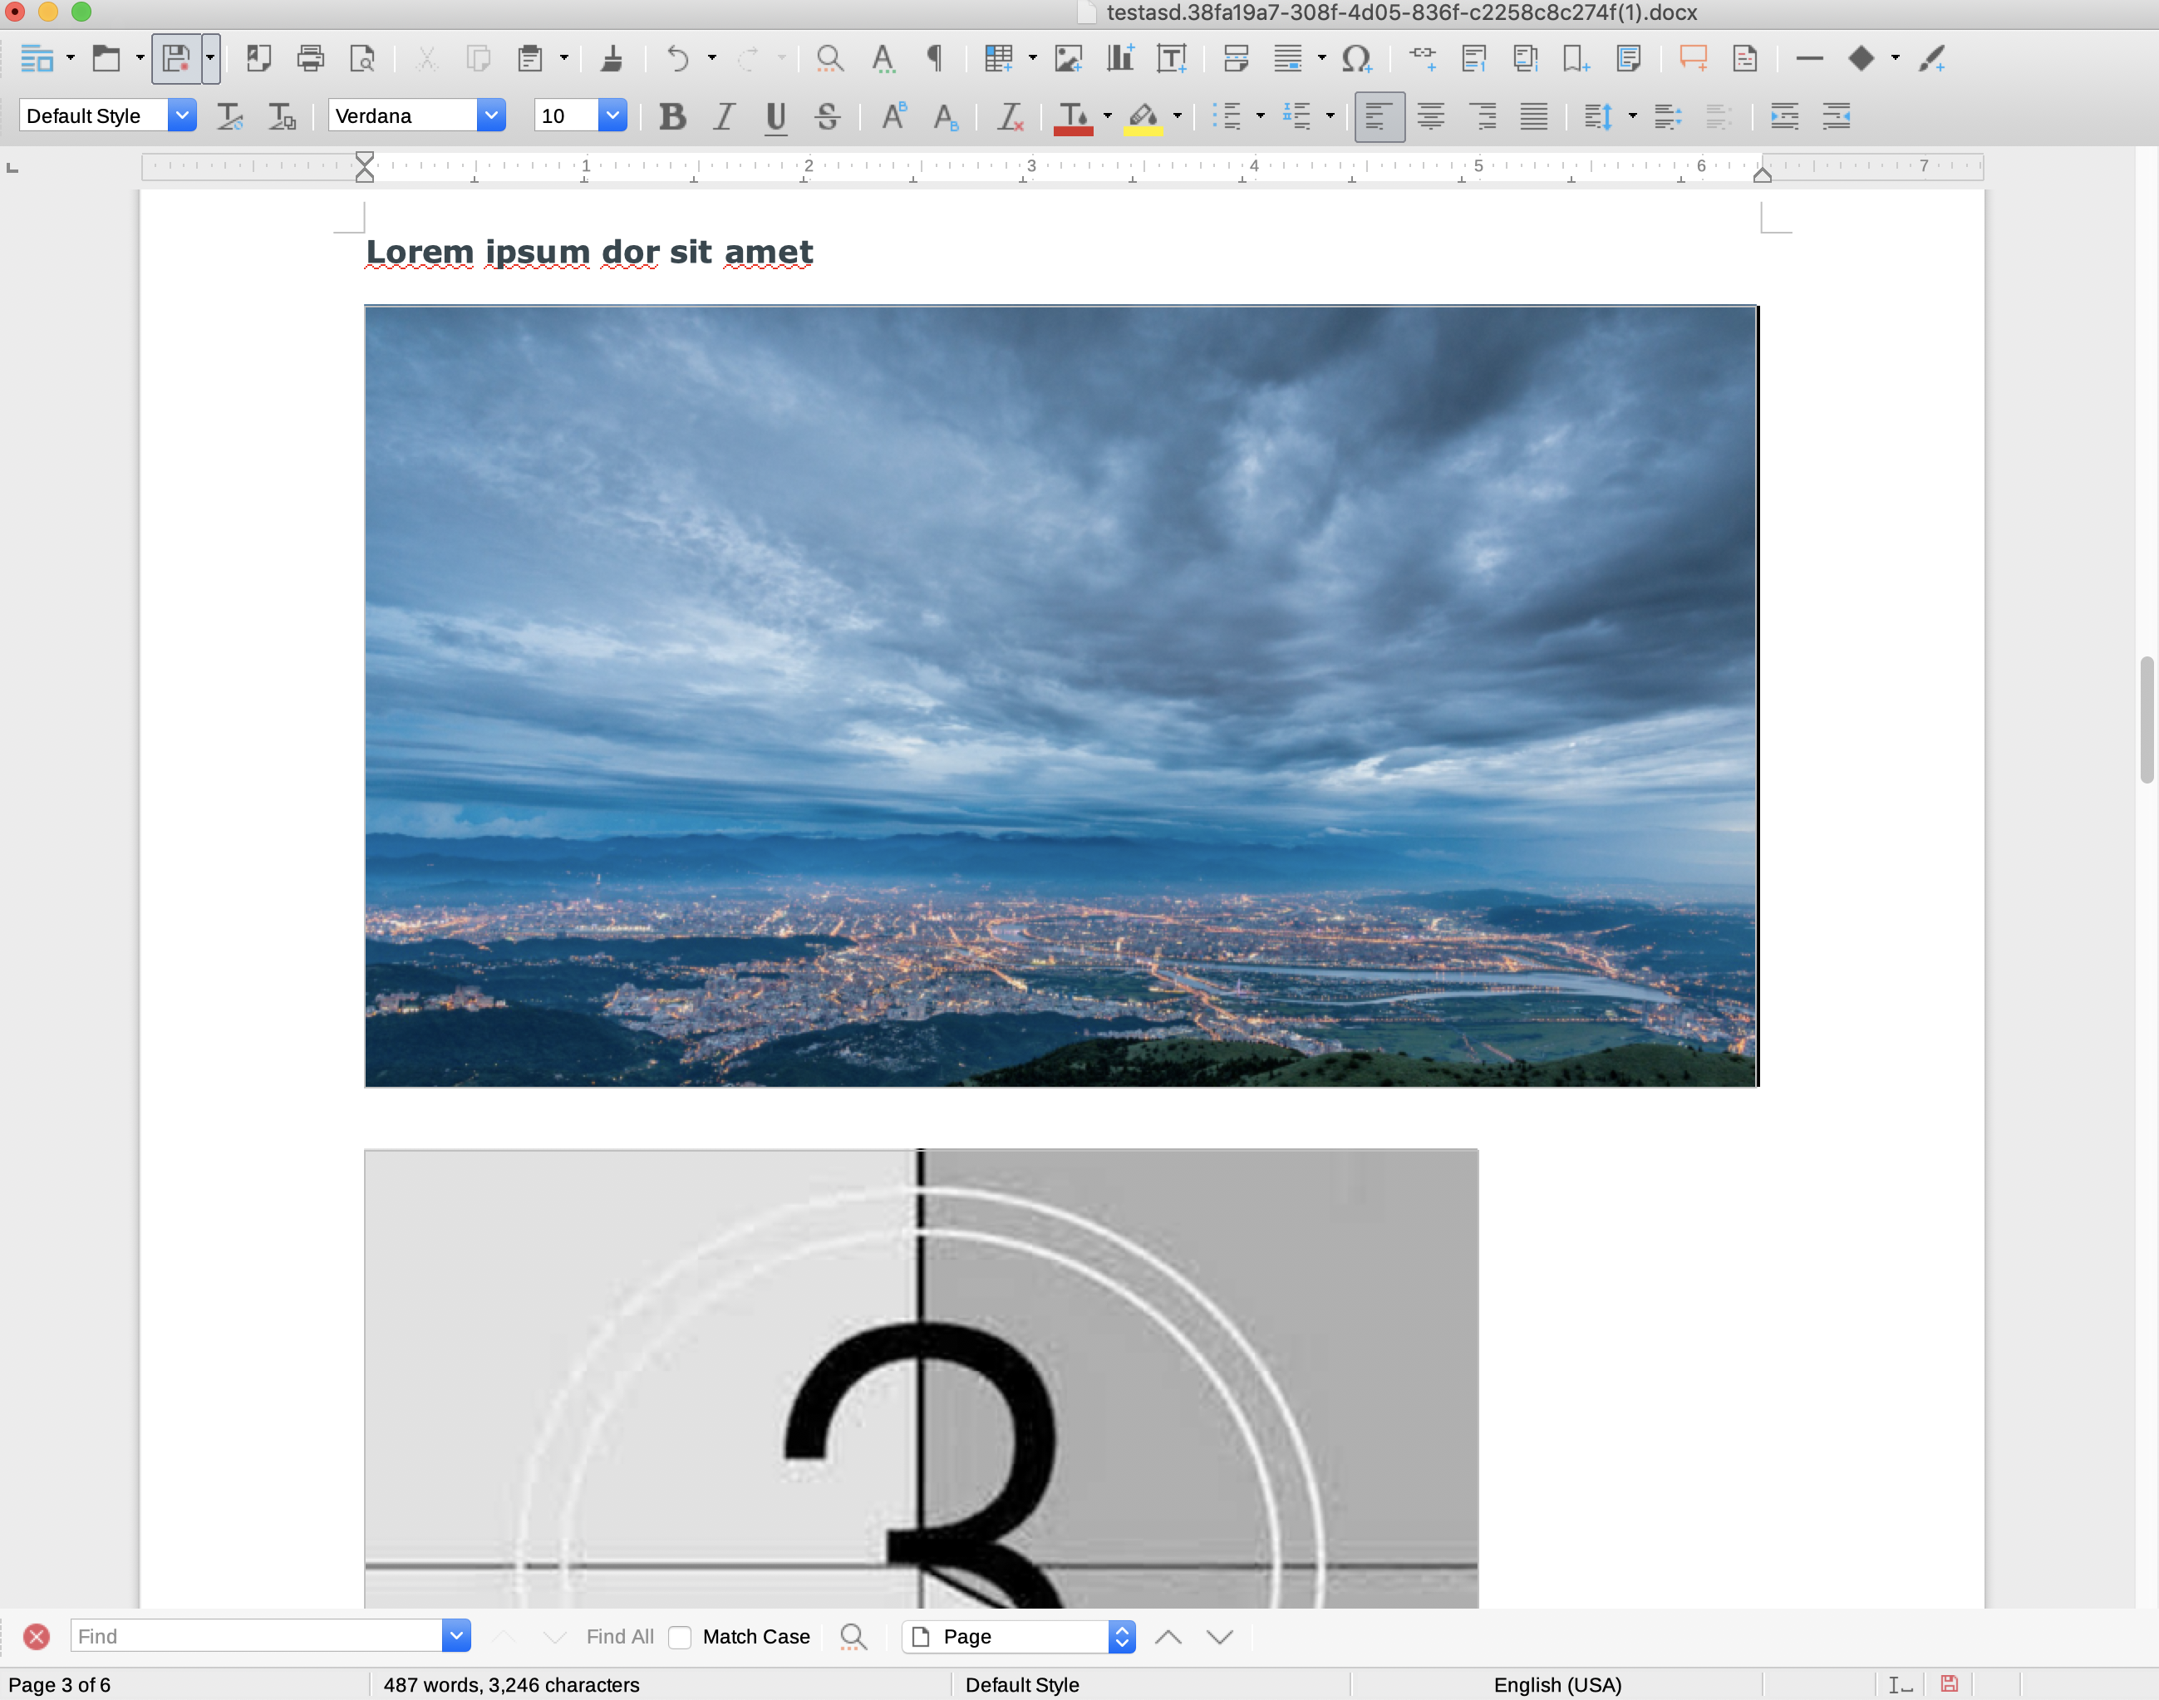Insert an image

tap(1069, 59)
